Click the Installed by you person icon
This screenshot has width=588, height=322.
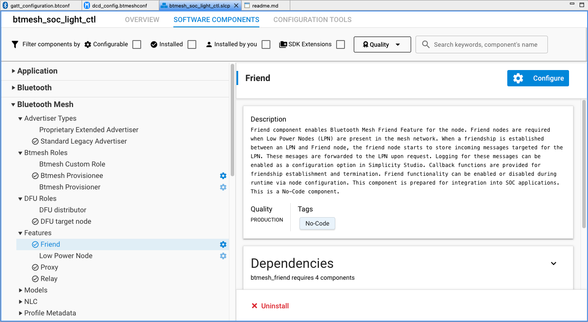click(x=209, y=44)
